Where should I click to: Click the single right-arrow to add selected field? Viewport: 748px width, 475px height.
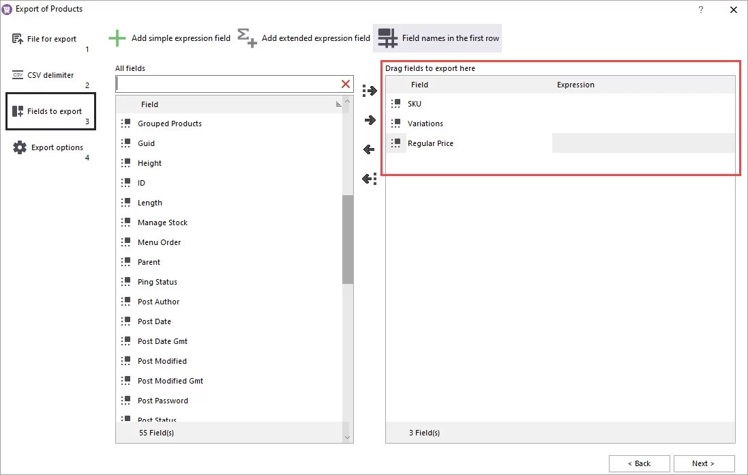(368, 120)
